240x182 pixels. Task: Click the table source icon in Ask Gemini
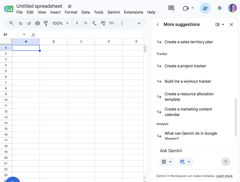(x=164, y=162)
